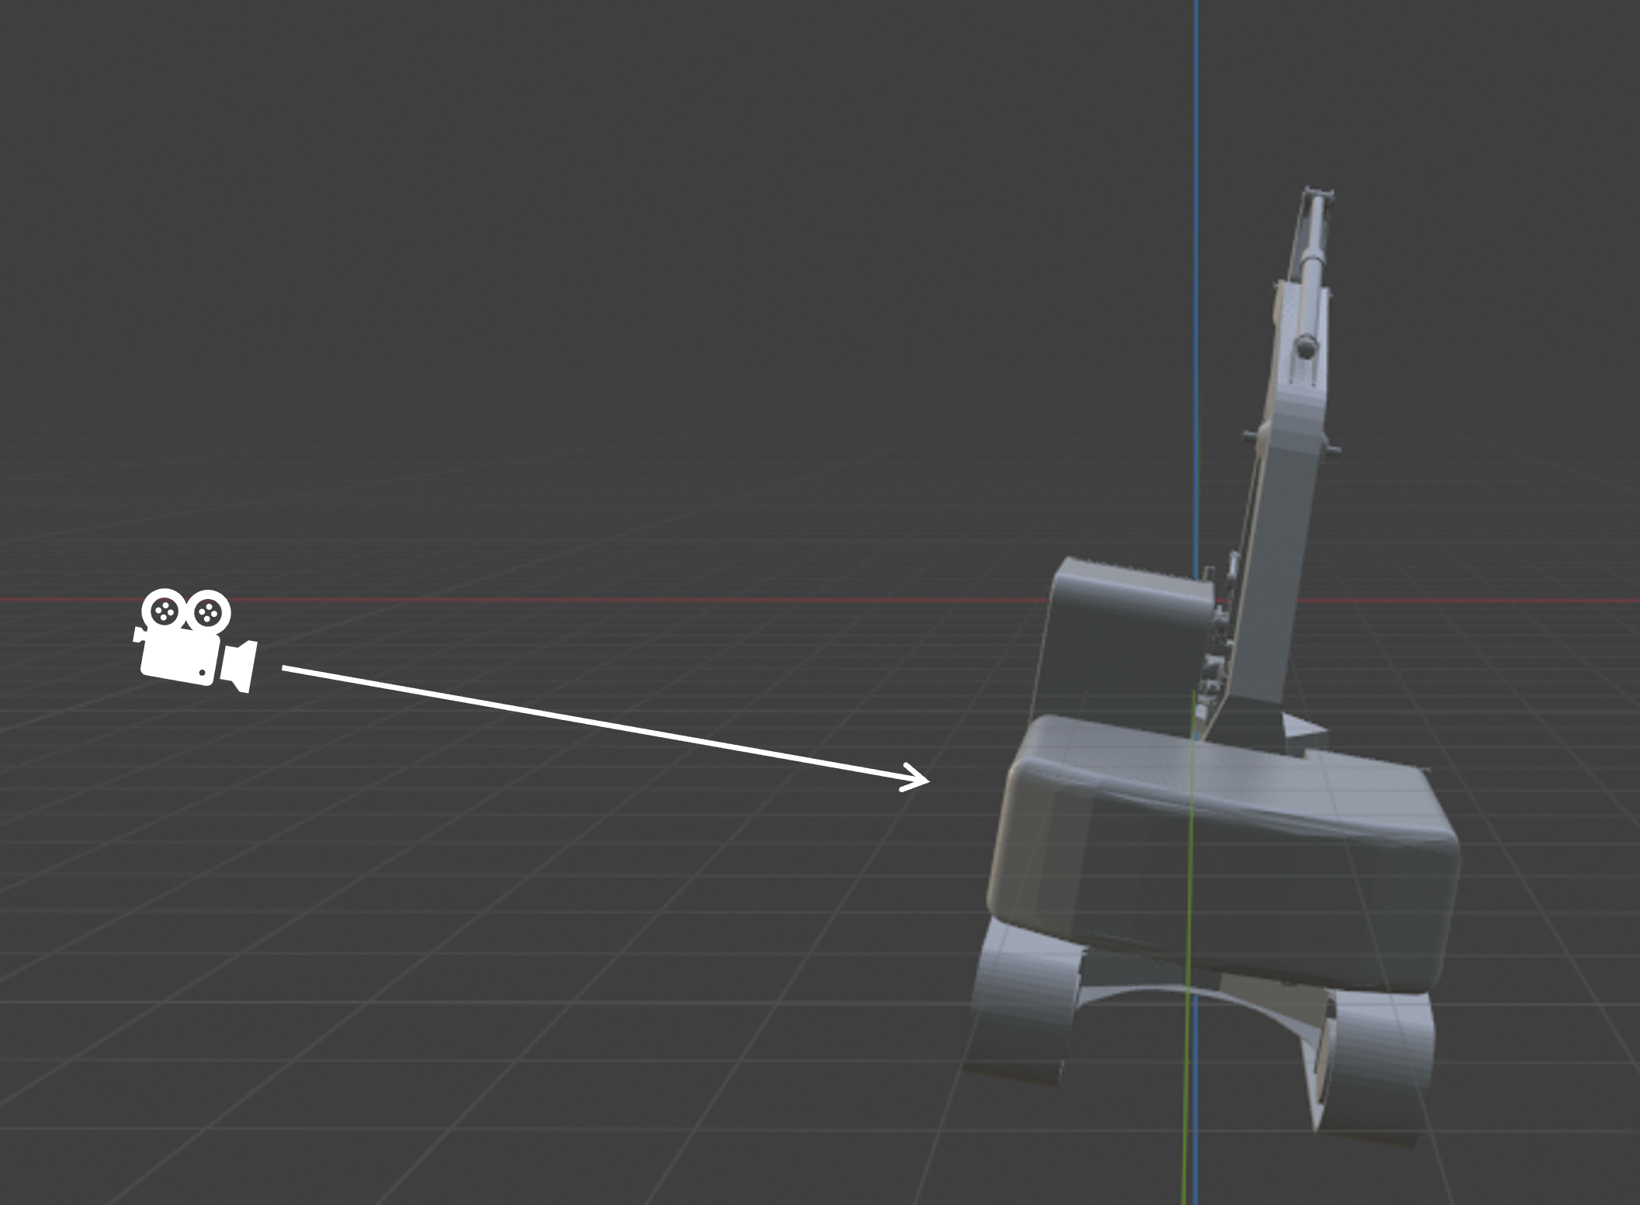
Task: Click the camera's left film reel
Action: (x=164, y=612)
